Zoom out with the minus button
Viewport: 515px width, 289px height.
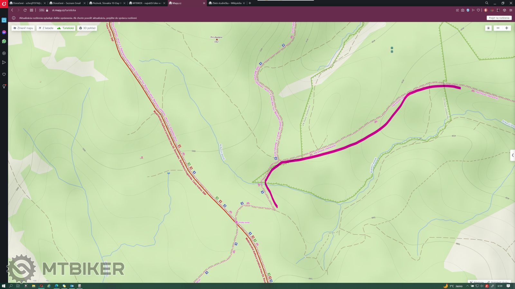pyautogui.click(x=498, y=28)
